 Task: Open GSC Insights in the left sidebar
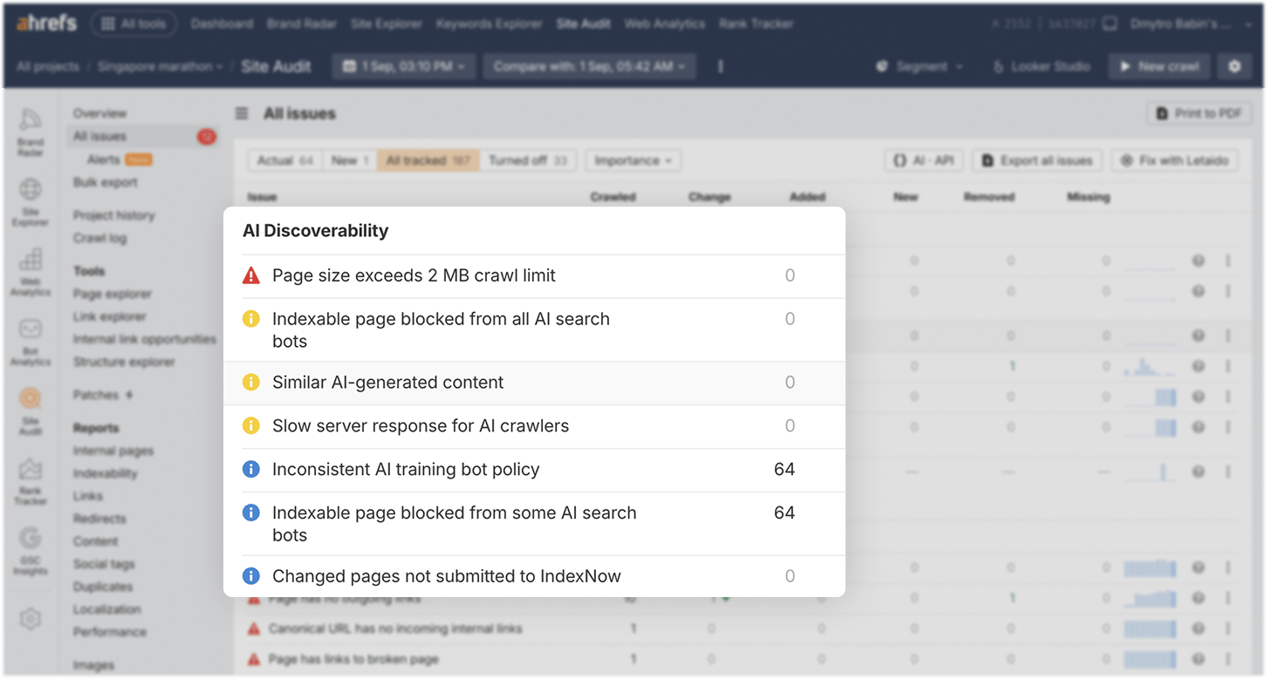(31, 550)
